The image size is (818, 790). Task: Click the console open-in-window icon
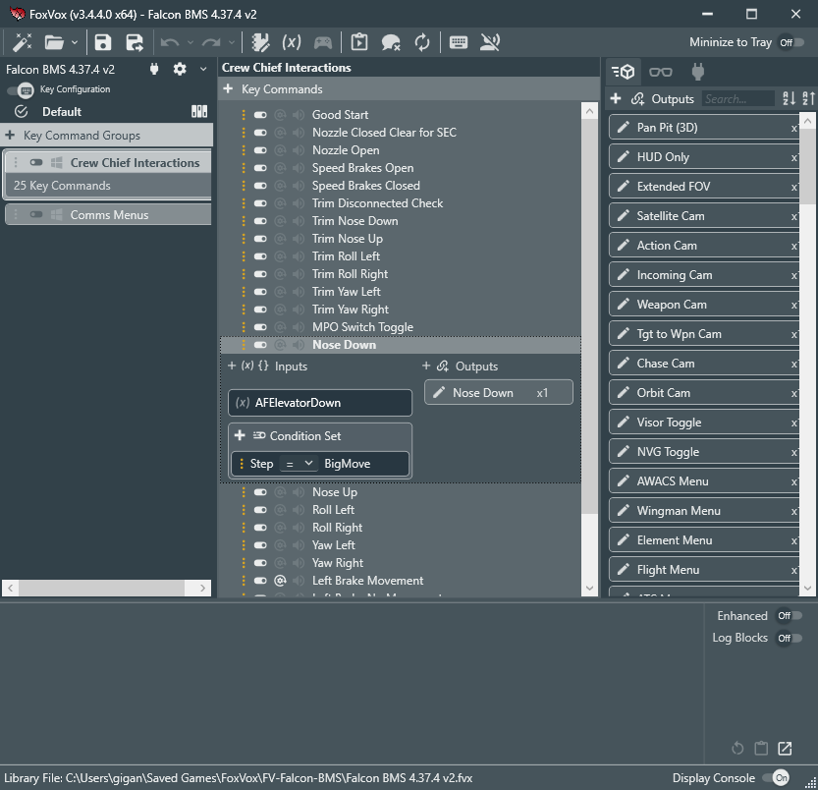point(785,748)
